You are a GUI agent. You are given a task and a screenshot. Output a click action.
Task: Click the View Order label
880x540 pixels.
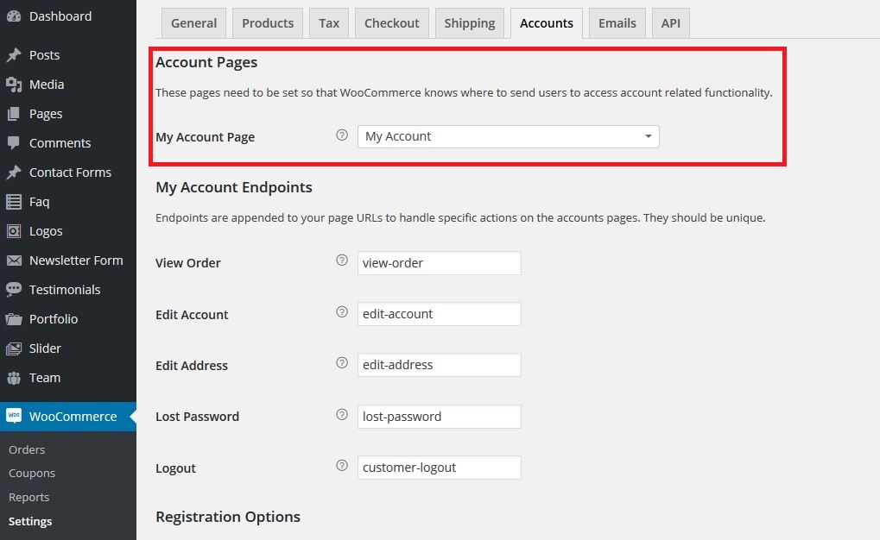tap(188, 263)
